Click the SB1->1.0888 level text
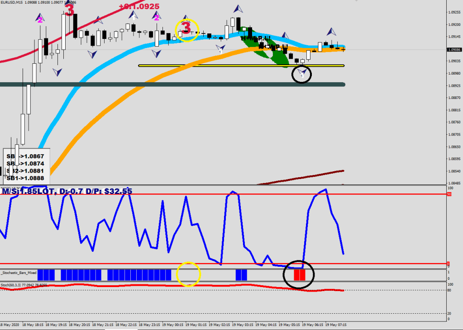The image size is (463, 330). 25,178
